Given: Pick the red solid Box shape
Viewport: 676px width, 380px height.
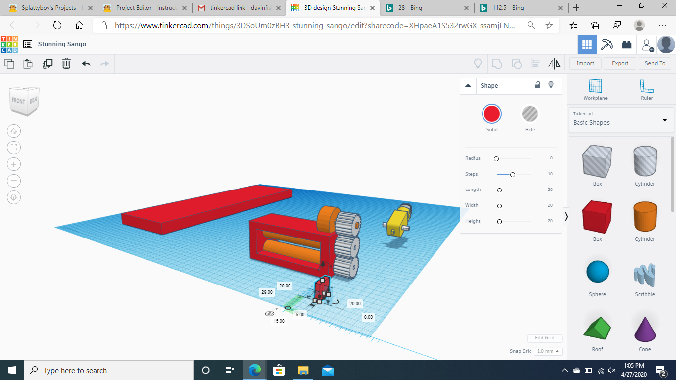Looking at the screenshot, I should (x=597, y=217).
